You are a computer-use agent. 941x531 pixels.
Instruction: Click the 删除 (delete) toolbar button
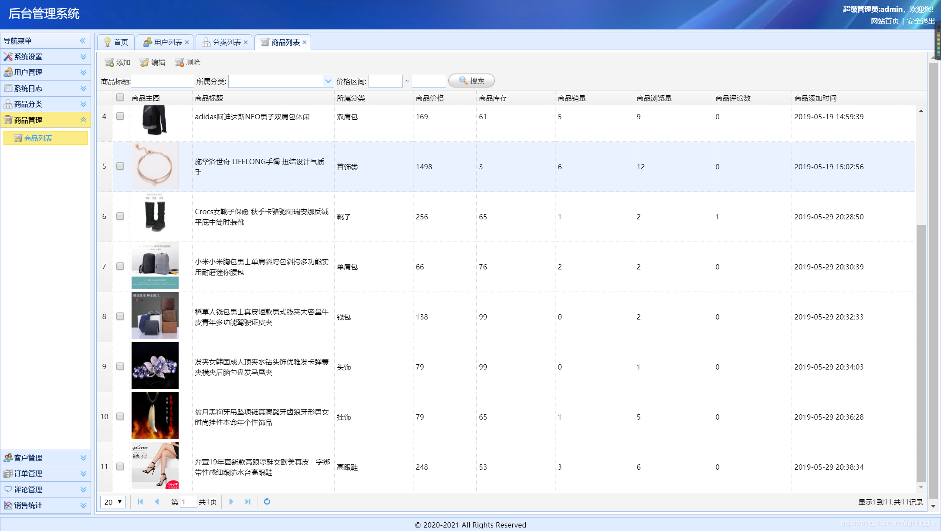[x=187, y=62]
